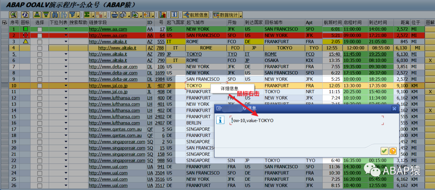The image size is (435, 190).
Task: Click the Views toolbar icon
Action: [x=124, y=14]
